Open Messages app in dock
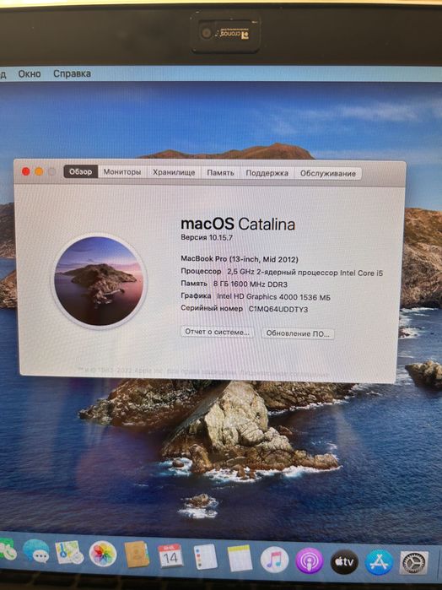The image size is (442, 590). point(36,552)
